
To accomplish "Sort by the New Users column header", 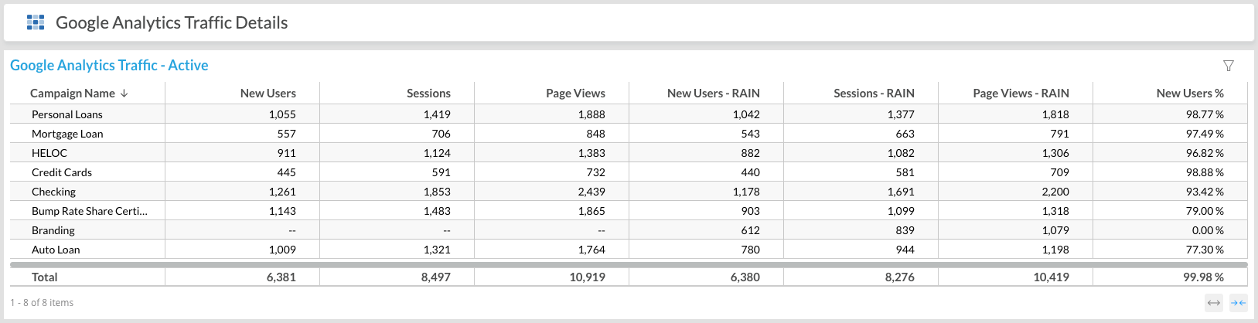I will click(x=268, y=93).
